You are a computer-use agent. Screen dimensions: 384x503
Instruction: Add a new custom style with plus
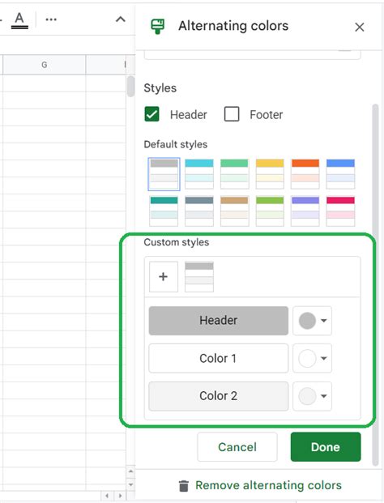coord(164,276)
